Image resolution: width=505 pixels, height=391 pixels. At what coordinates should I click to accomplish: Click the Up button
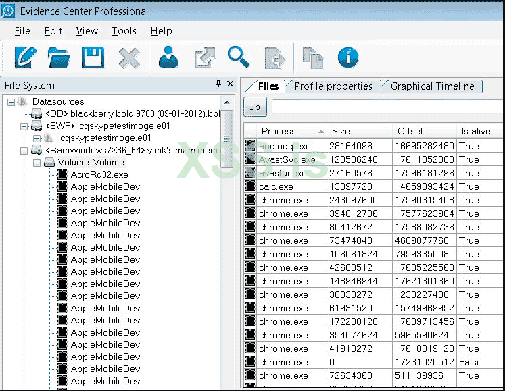pyautogui.click(x=254, y=107)
